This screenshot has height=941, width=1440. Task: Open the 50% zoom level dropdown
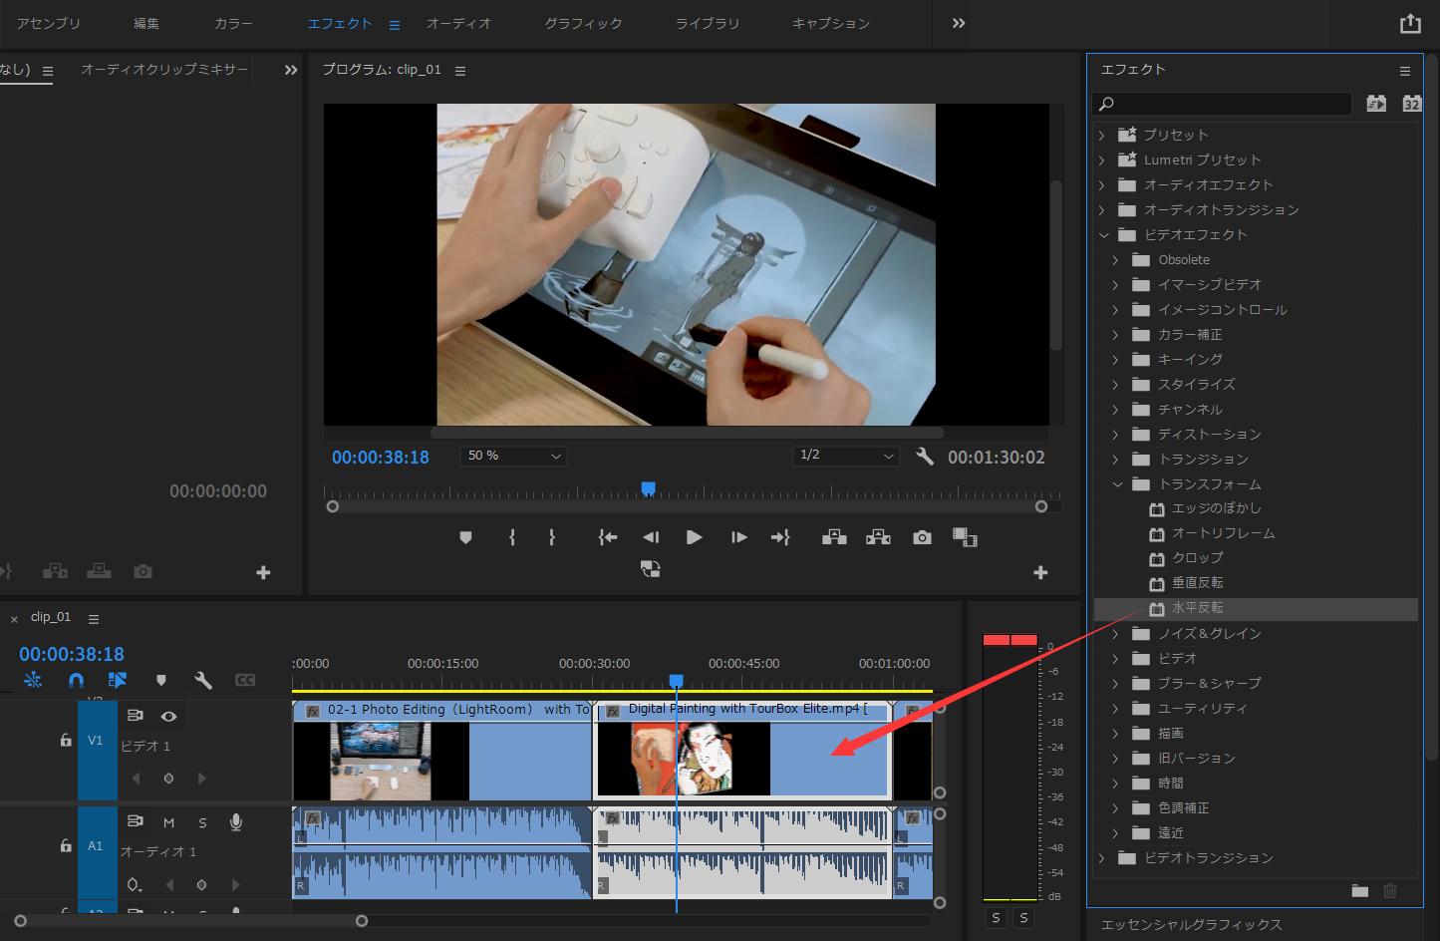(x=512, y=456)
